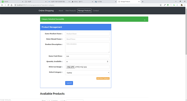Click the Select Category label
The image size is (187, 101).
pyautogui.click(x=56, y=72)
